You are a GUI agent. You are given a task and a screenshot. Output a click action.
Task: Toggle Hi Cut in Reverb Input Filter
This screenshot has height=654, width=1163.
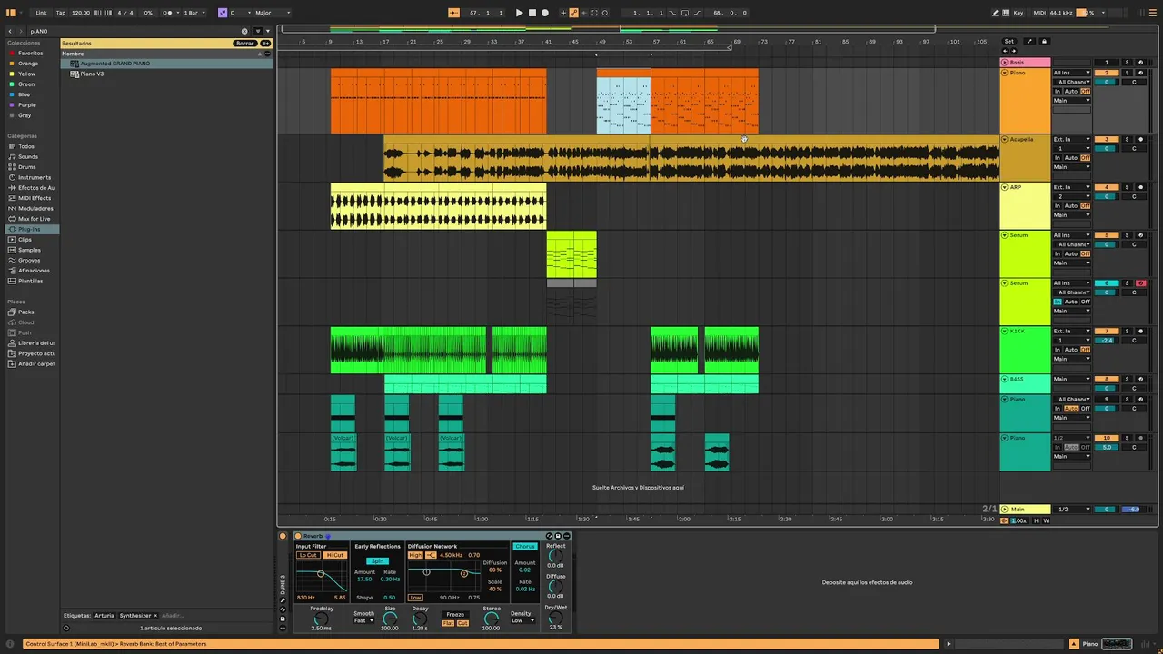(335, 555)
